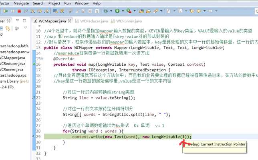The height and width of the screenshot is (160, 258).
Task: Maximize the Package Explorer view
Action: point(24,20)
